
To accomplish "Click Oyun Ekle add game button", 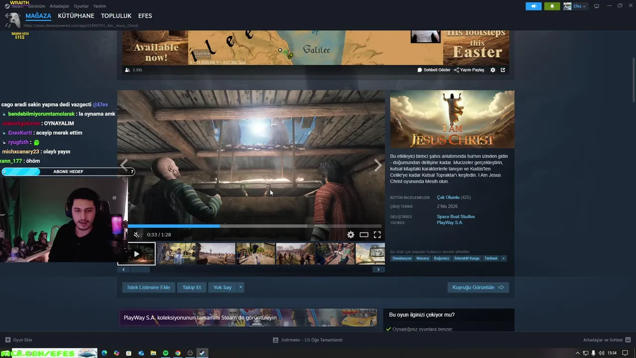I will [19, 340].
